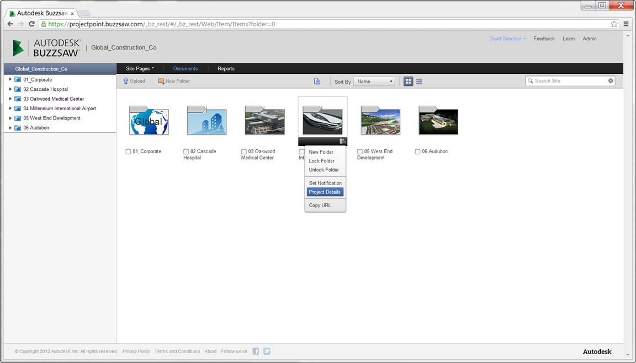Expand the 04 Millennium International Airport node
The width and height of the screenshot is (636, 363).
(x=10, y=109)
